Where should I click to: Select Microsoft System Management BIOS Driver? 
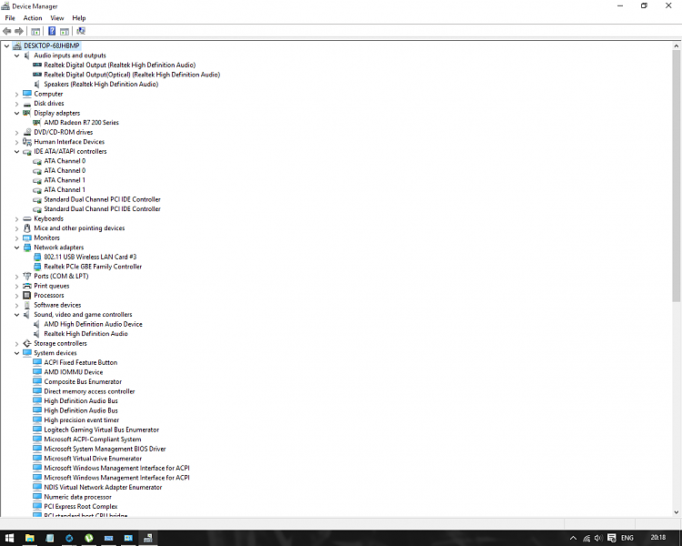coord(105,449)
